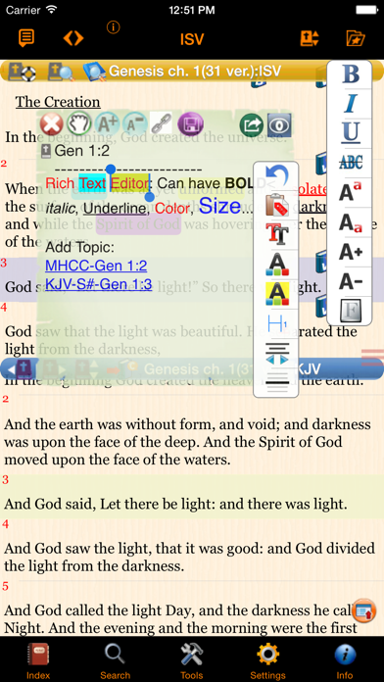Select KJV verse 2 'And the earth was without form'
The width and height of the screenshot is (384, 682).
pos(187,441)
